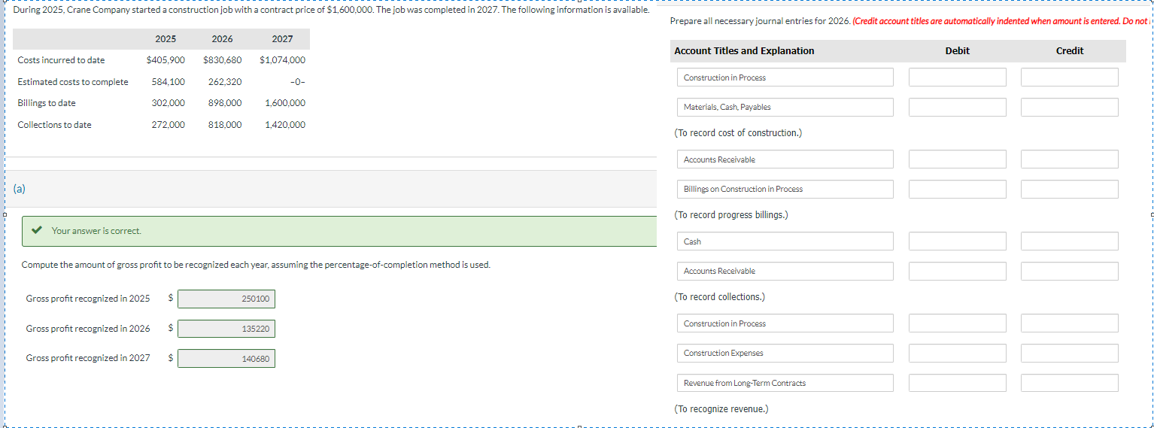Click the 818,000 collections value
The width and height of the screenshot is (1154, 428).
click(x=225, y=125)
